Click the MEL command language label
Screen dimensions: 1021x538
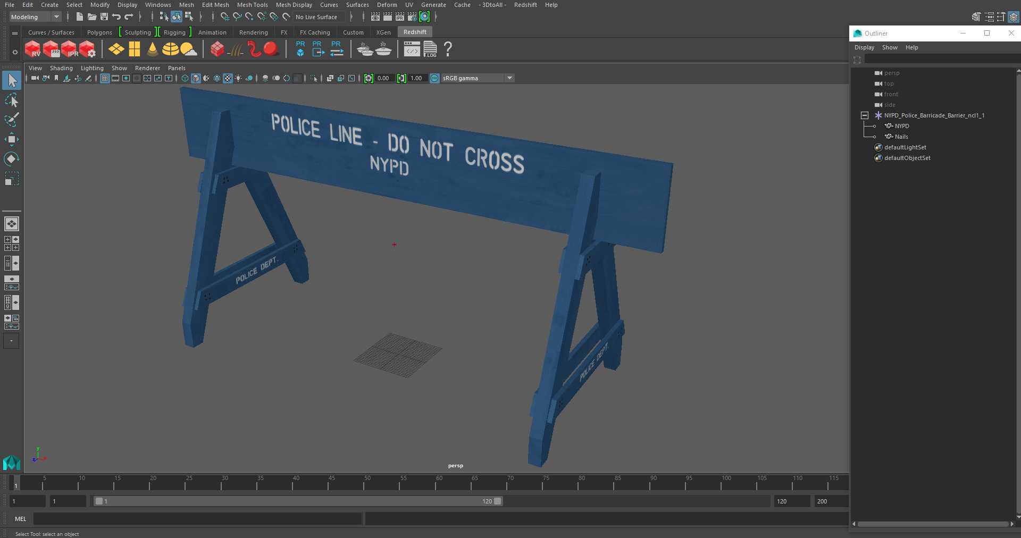(21, 519)
